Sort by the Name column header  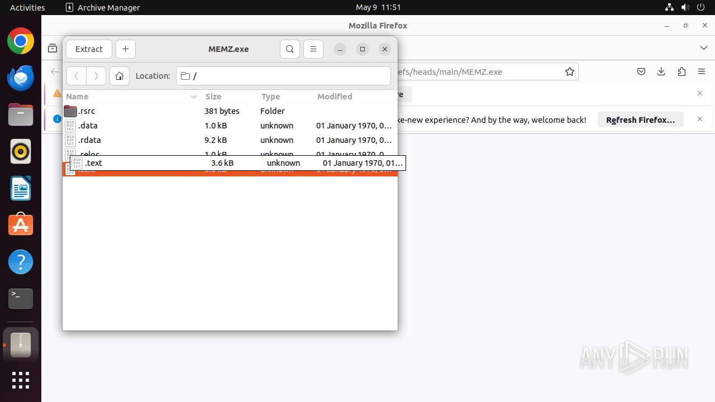(131, 97)
